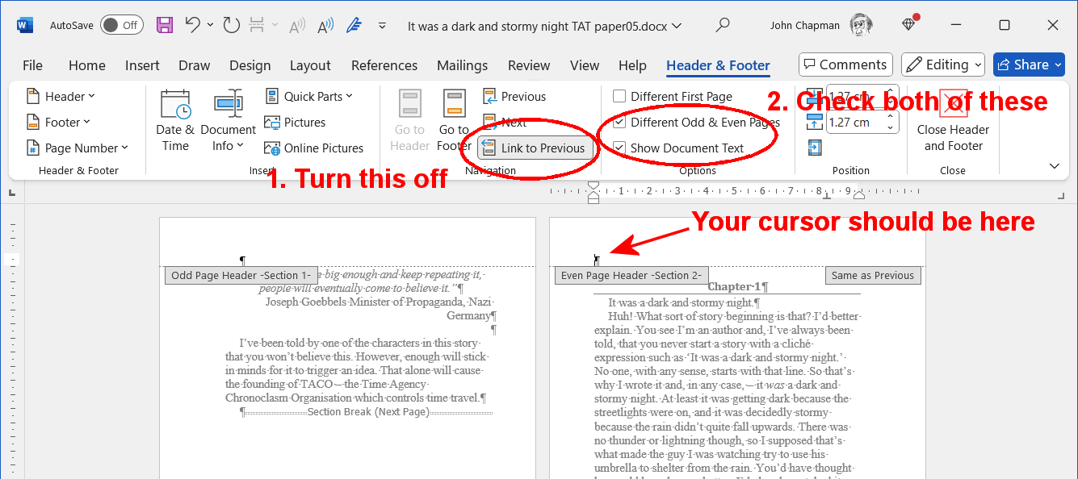
Task: Switch to the Layout tab
Action: pos(310,65)
